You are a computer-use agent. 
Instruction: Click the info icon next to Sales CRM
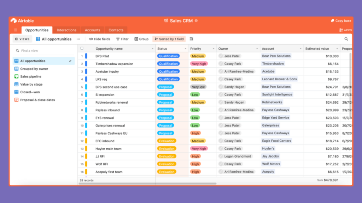(196, 21)
